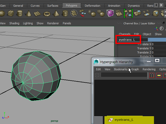Click the Translate X value field
This screenshot has width=166, height=124.
coord(158,44)
